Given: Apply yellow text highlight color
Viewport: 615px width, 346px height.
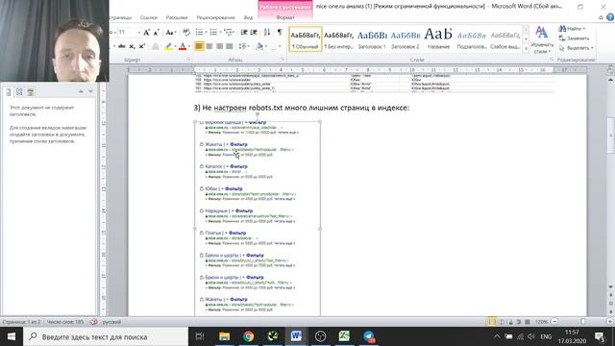Looking at the screenshot, I should click(x=168, y=47).
